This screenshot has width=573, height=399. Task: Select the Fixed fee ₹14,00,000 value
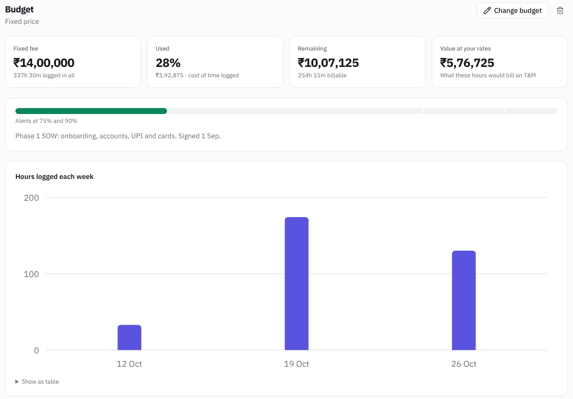pyautogui.click(x=44, y=63)
